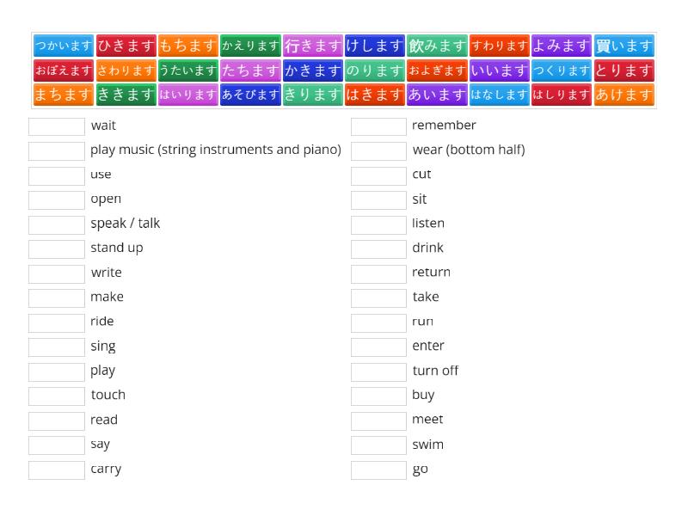This screenshot has height=516, width=688.
Task: Click the answer slot for swim
Action: pyautogui.click(x=378, y=445)
